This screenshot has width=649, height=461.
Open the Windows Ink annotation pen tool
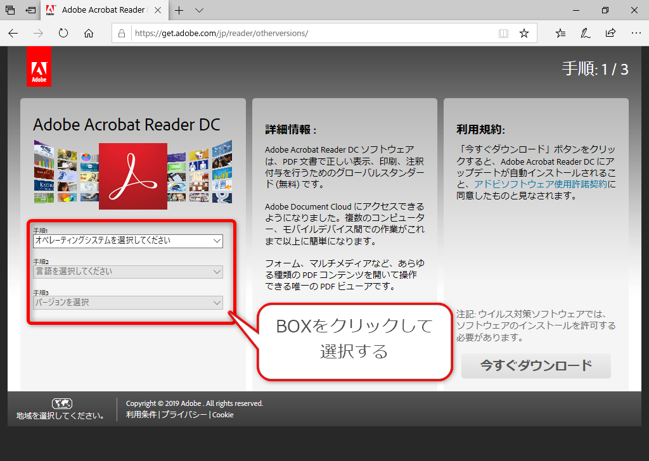tap(585, 33)
